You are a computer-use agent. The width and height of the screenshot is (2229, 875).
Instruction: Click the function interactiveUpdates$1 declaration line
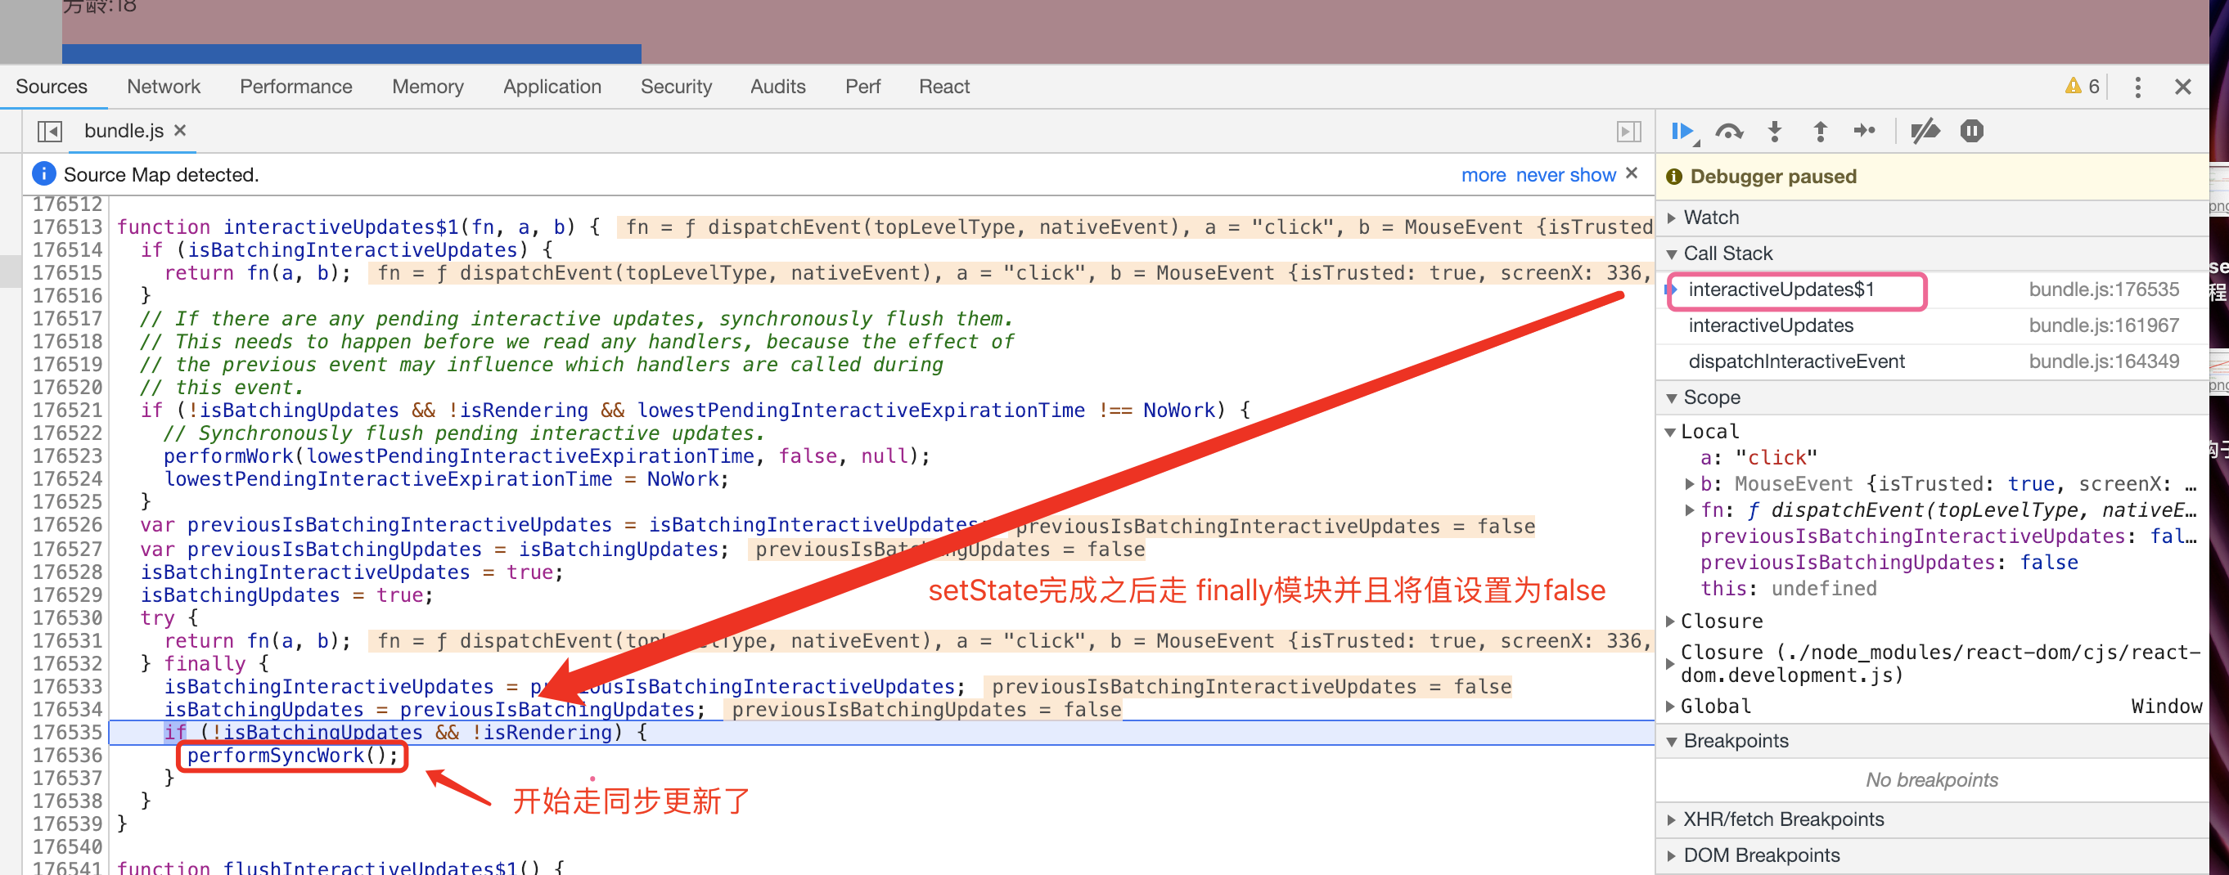(x=358, y=227)
